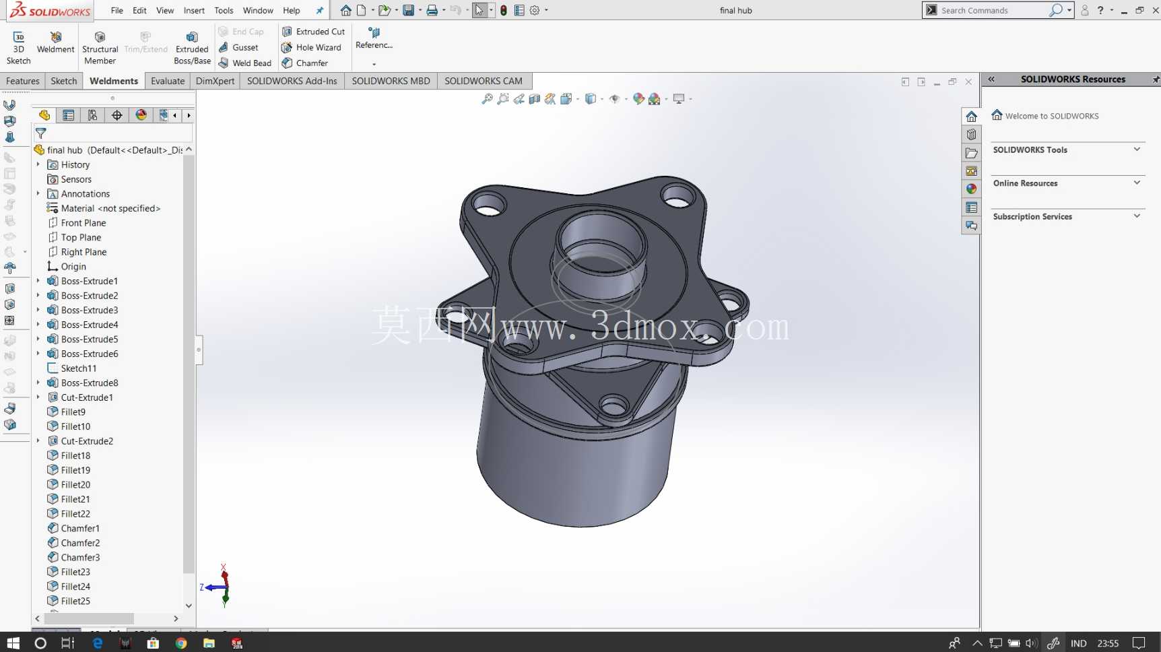Open the File Explorer task pane tab
Screen dimensions: 1161x652
point(971,153)
